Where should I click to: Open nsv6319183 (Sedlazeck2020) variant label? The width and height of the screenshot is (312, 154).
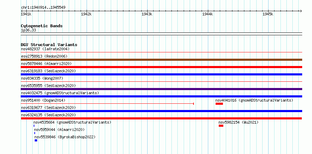click(48, 71)
